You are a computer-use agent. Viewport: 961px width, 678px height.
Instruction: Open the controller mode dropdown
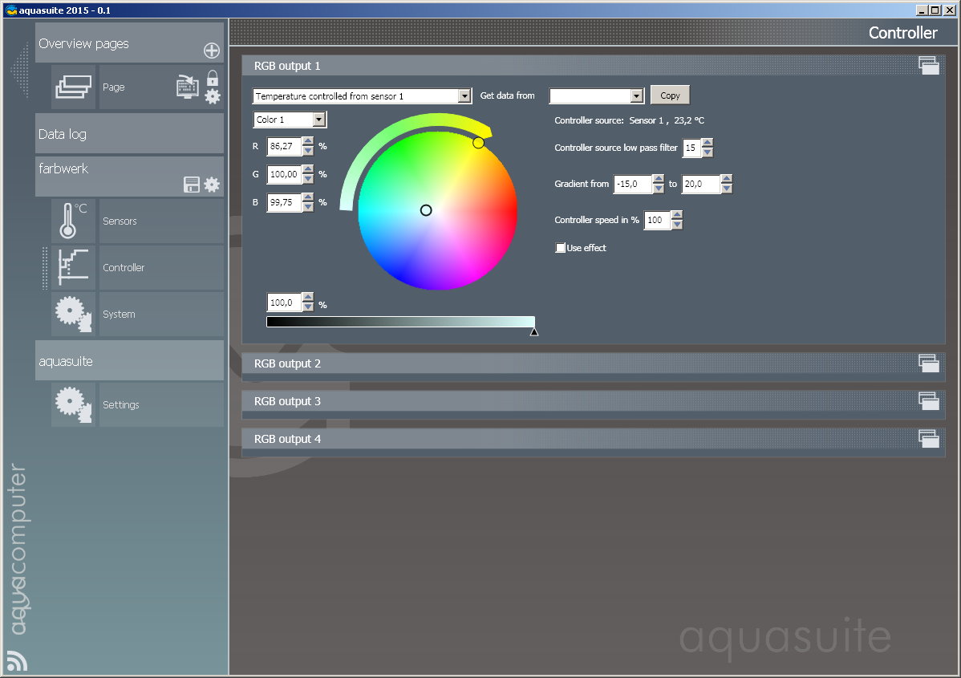point(464,96)
